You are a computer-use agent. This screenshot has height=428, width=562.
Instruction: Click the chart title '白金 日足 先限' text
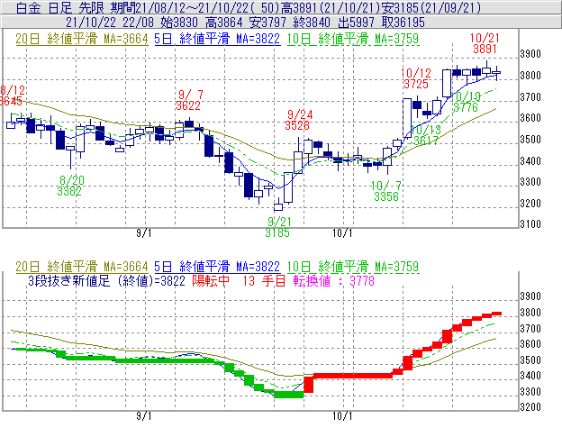(59, 7)
